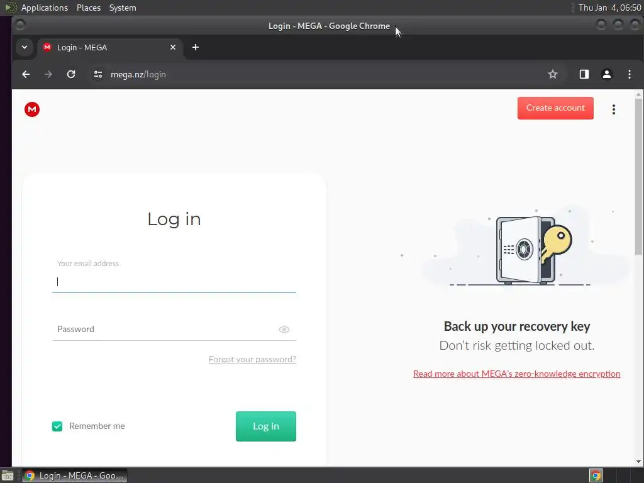
Task: Close the Login - MEGA tab
Action: (x=173, y=47)
